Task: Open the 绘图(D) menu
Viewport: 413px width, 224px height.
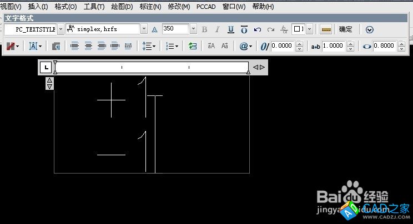Action: click(122, 7)
